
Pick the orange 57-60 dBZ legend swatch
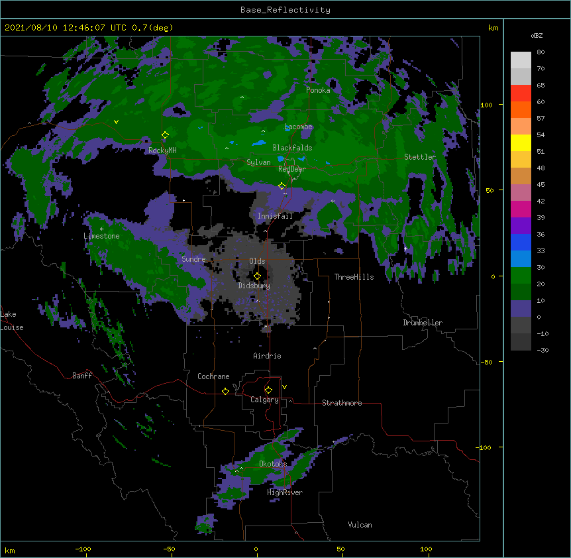click(x=521, y=109)
